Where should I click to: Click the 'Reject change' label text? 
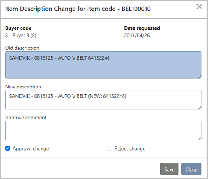130,149
